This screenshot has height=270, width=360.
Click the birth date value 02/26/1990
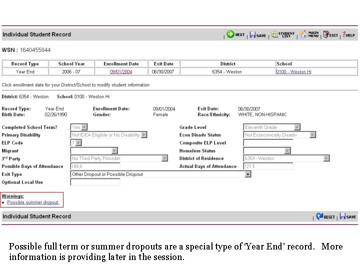(x=56, y=114)
